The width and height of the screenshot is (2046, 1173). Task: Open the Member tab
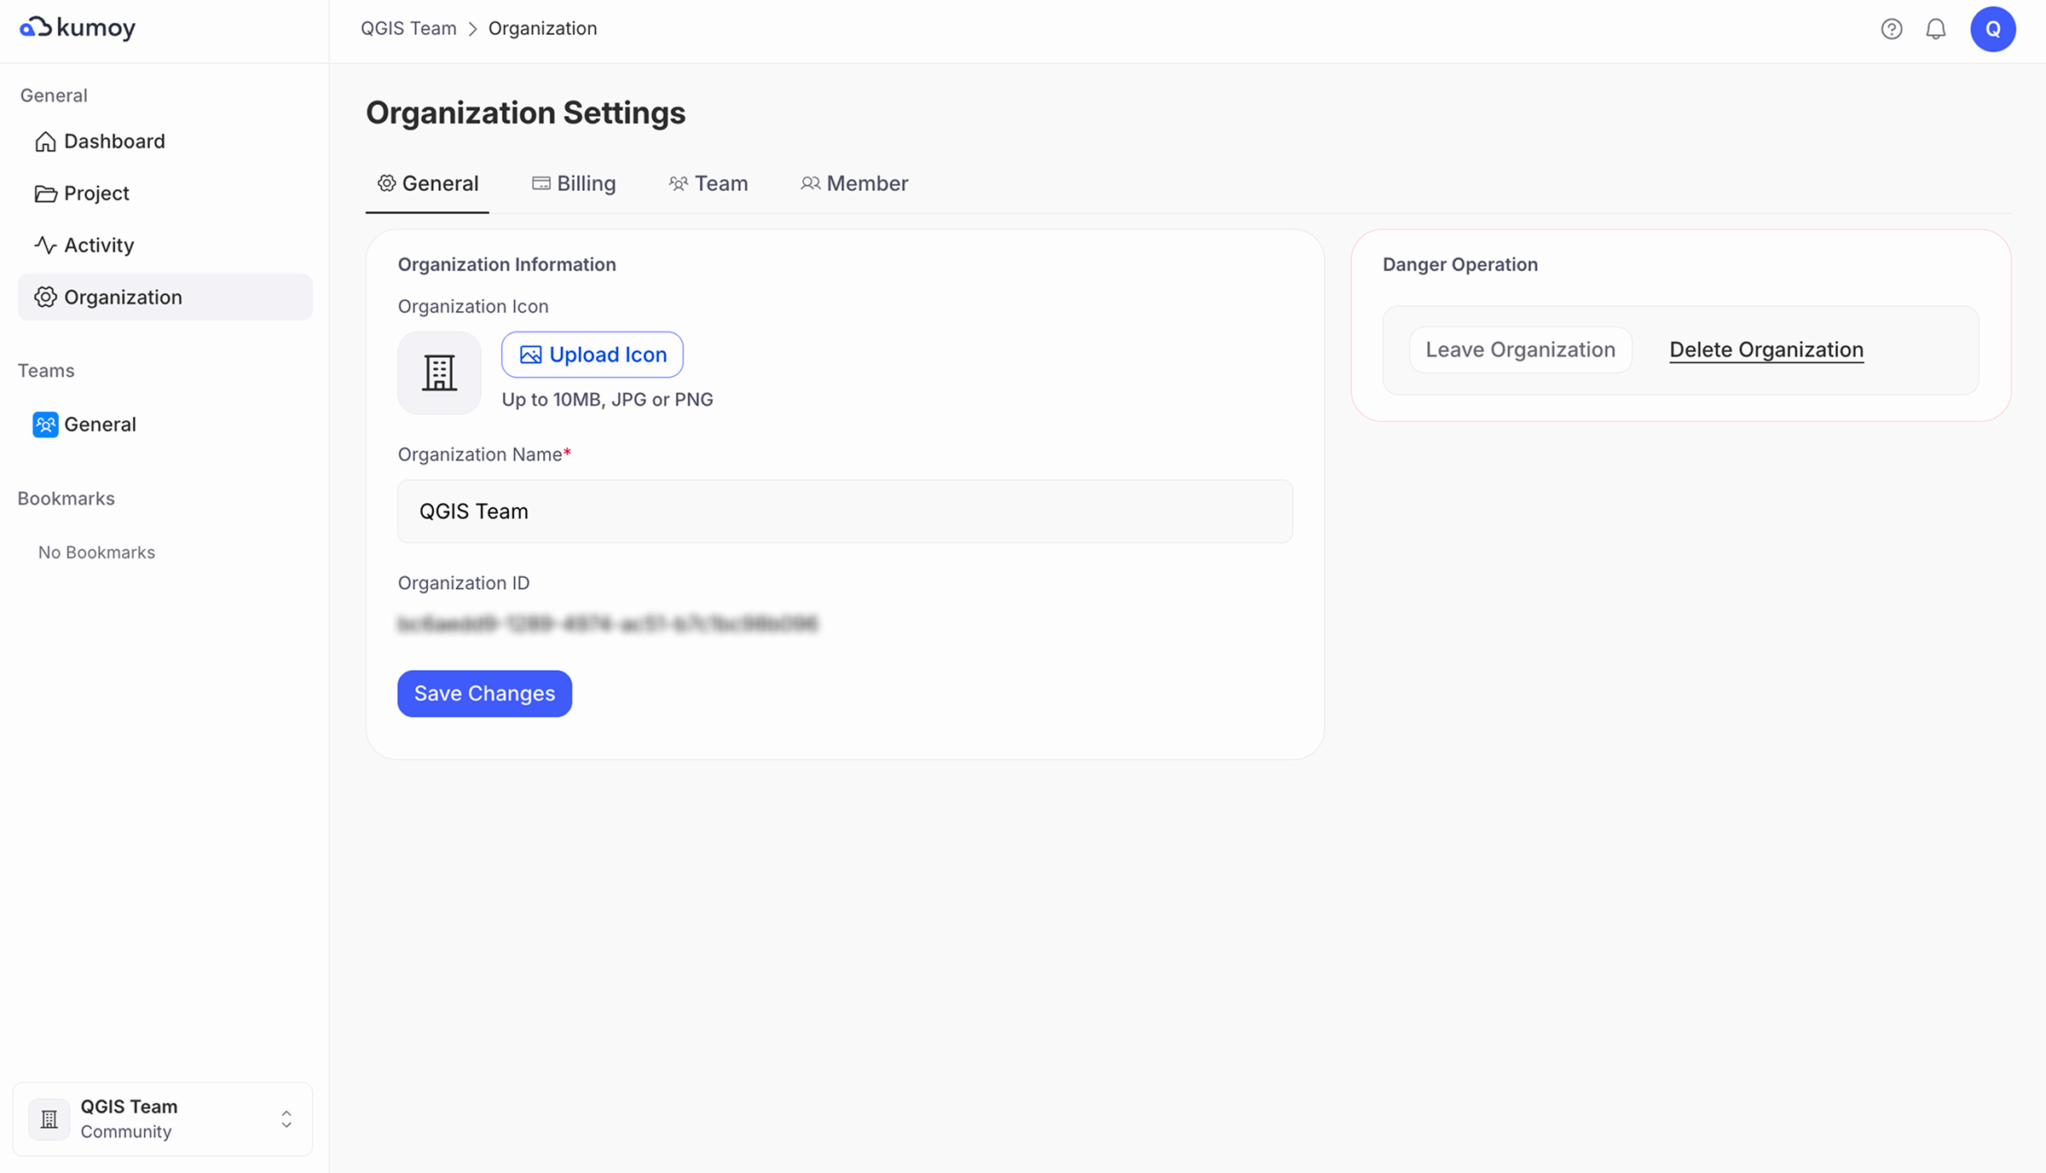click(854, 183)
